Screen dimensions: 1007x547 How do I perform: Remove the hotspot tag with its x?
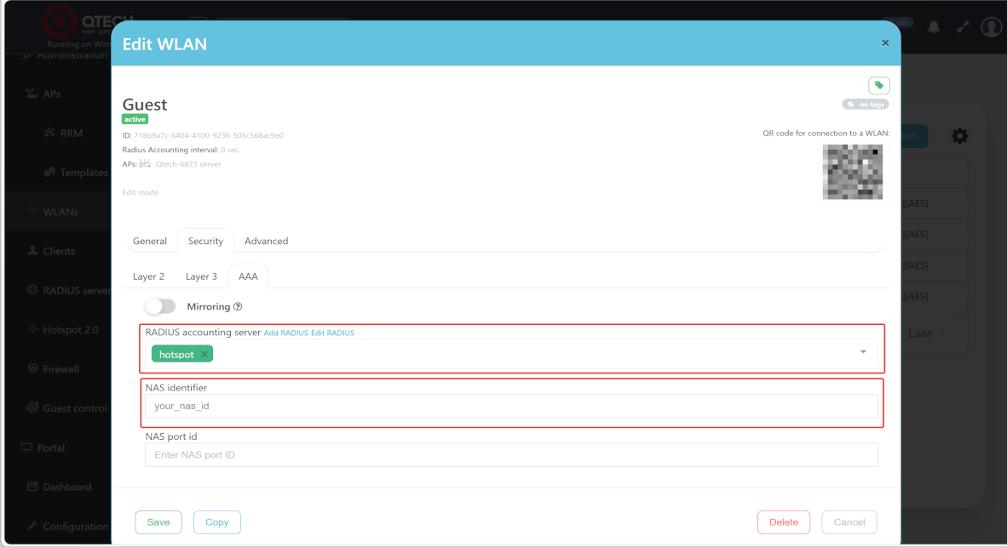(204, 355)
